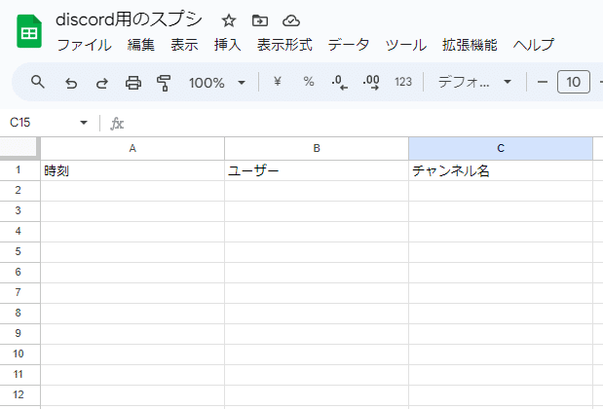Open the 表示形式 menu

point(284,45)
